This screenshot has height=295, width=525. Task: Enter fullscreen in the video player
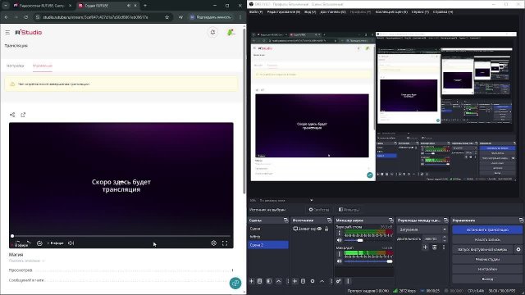(x=225, y=243)
